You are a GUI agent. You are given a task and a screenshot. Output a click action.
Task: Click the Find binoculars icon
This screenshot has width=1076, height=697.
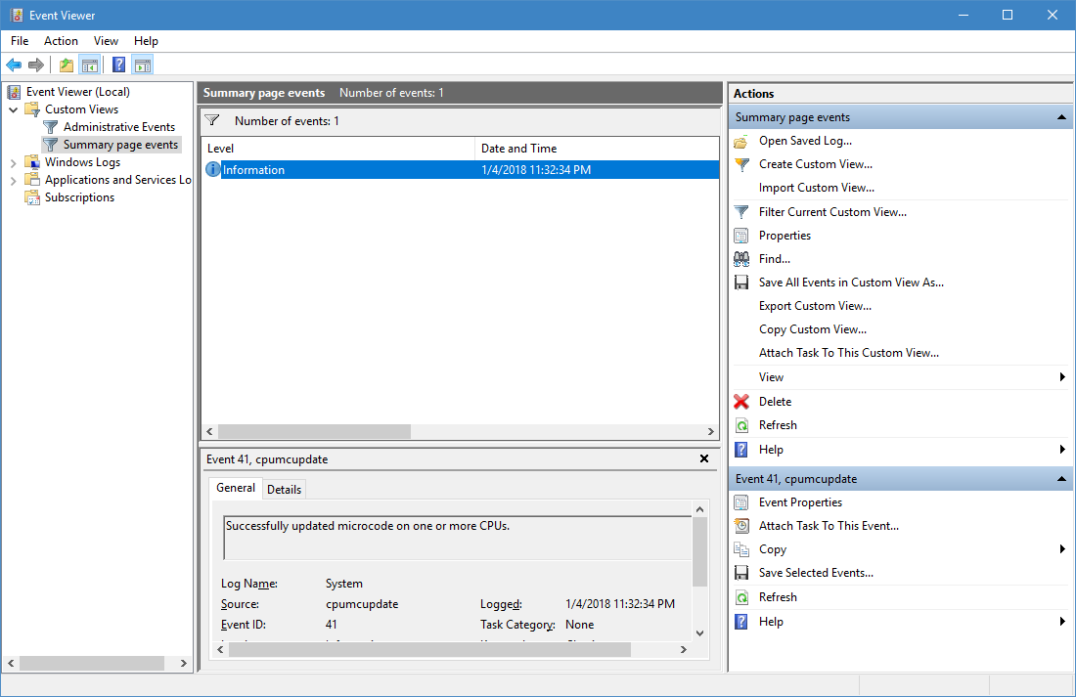(741, 259)
